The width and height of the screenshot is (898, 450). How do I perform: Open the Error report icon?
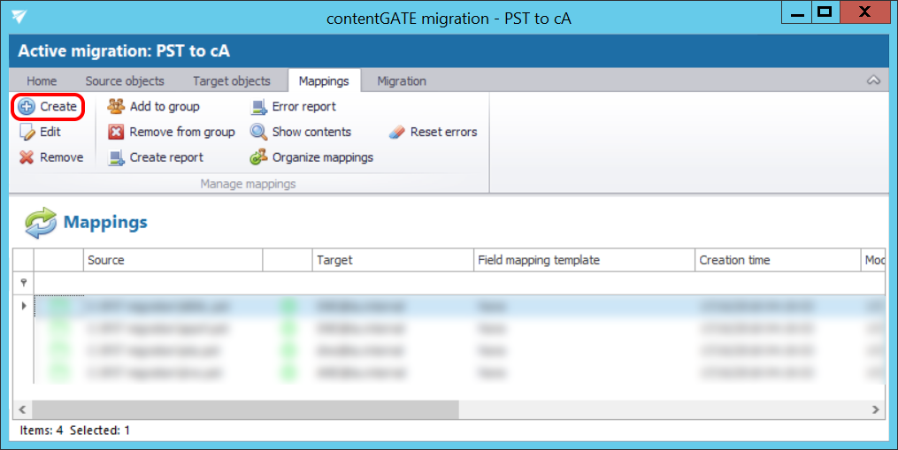click(258, 107)
